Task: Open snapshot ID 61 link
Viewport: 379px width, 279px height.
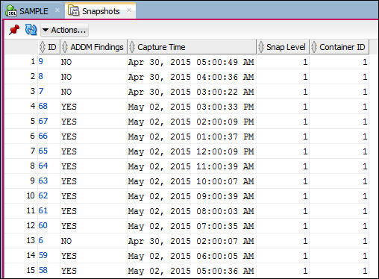Action: tap(43, 210)
